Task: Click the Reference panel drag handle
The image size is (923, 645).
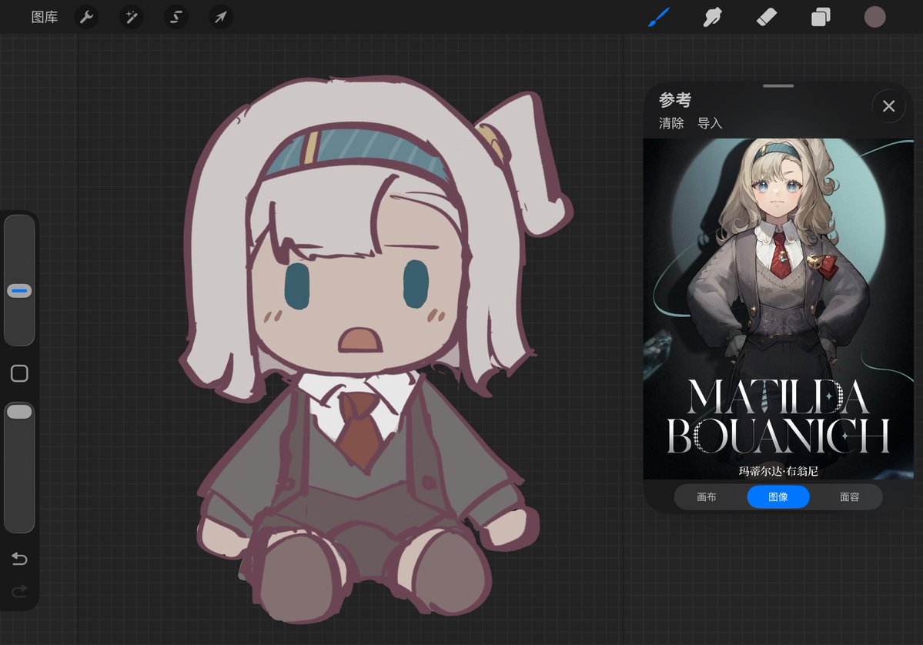Action: coord(778,86)
